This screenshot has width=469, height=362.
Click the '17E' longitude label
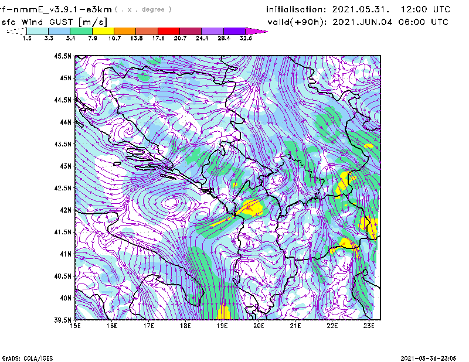point(149,326)
